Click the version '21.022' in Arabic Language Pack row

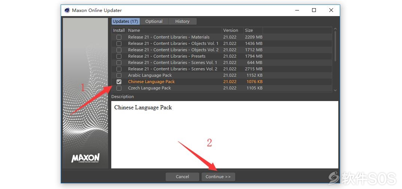pos(230,76)
